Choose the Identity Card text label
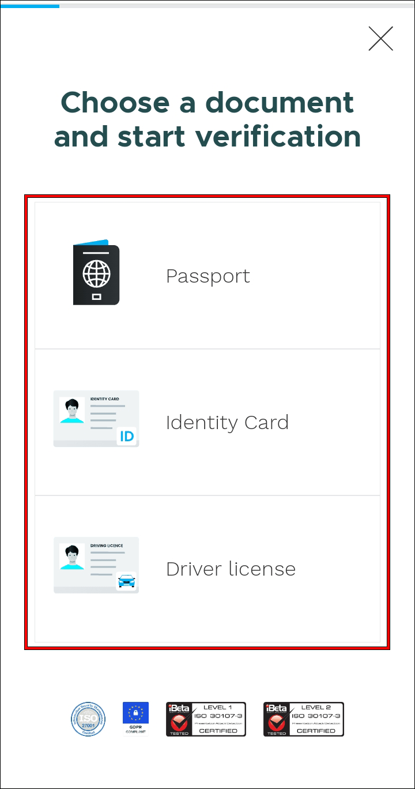 click(227, 422)
